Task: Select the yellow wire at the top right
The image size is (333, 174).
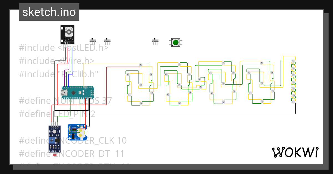Action: pos(289,57)
